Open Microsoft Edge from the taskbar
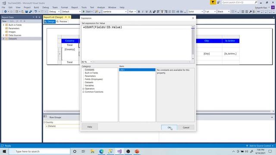This screenshot has width=276, height=155. (101, 151)
